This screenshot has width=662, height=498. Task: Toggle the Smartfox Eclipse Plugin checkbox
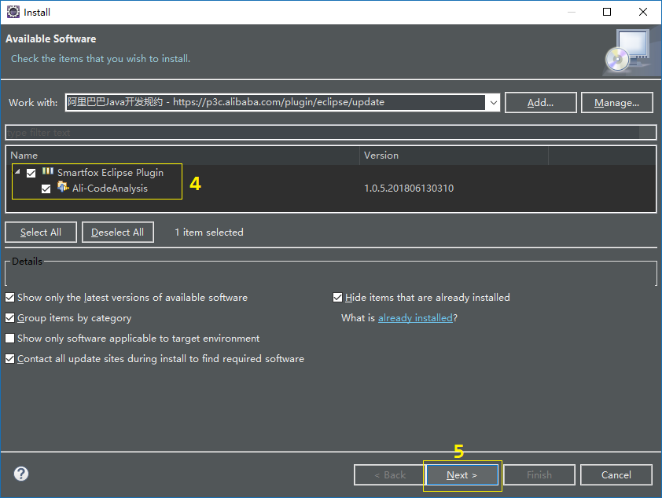tap(31, 173)
